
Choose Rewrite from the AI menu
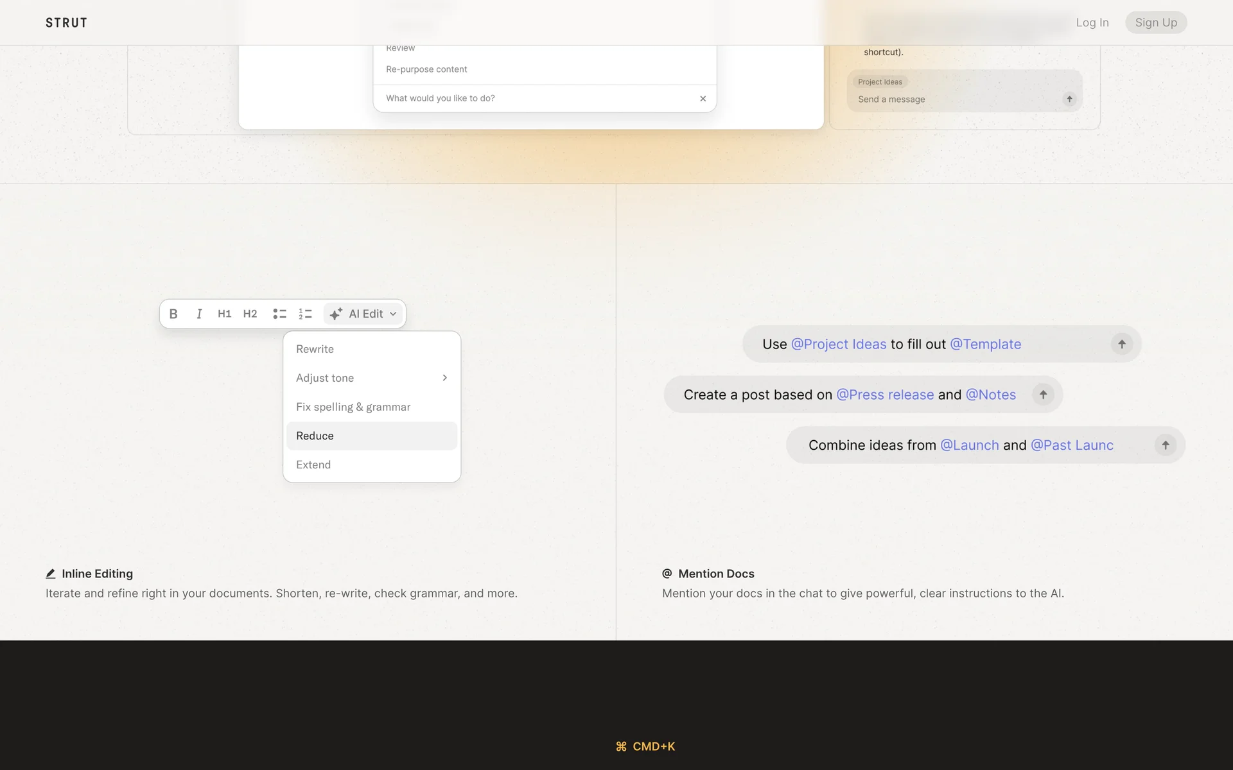[x=315, y=349]
